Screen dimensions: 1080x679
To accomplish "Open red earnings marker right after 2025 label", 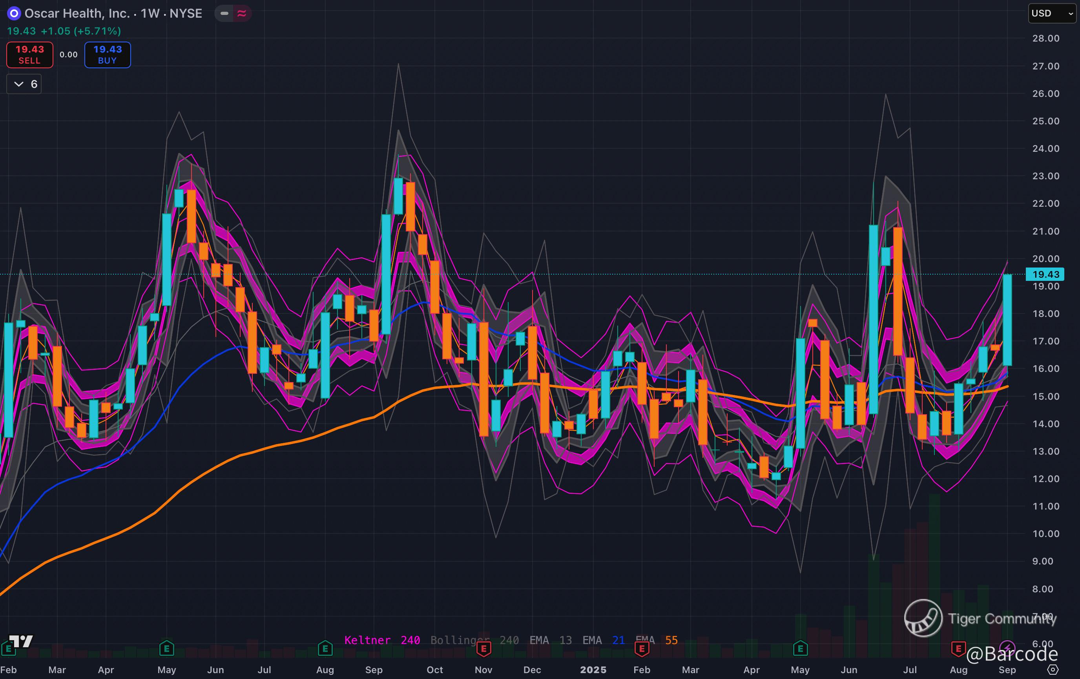I will coord(642,648).
